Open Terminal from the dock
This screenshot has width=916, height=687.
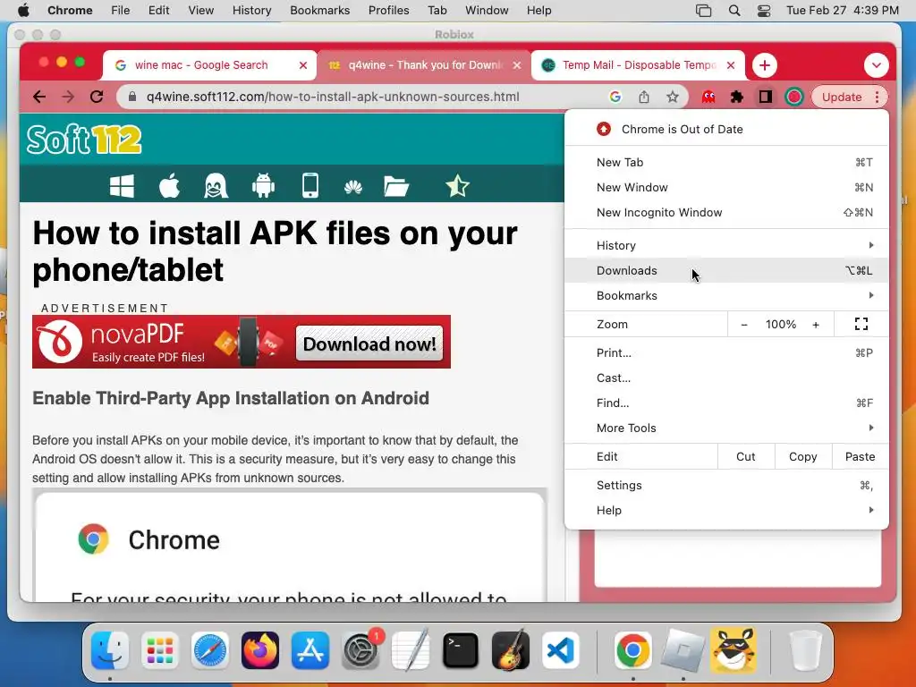461,649
